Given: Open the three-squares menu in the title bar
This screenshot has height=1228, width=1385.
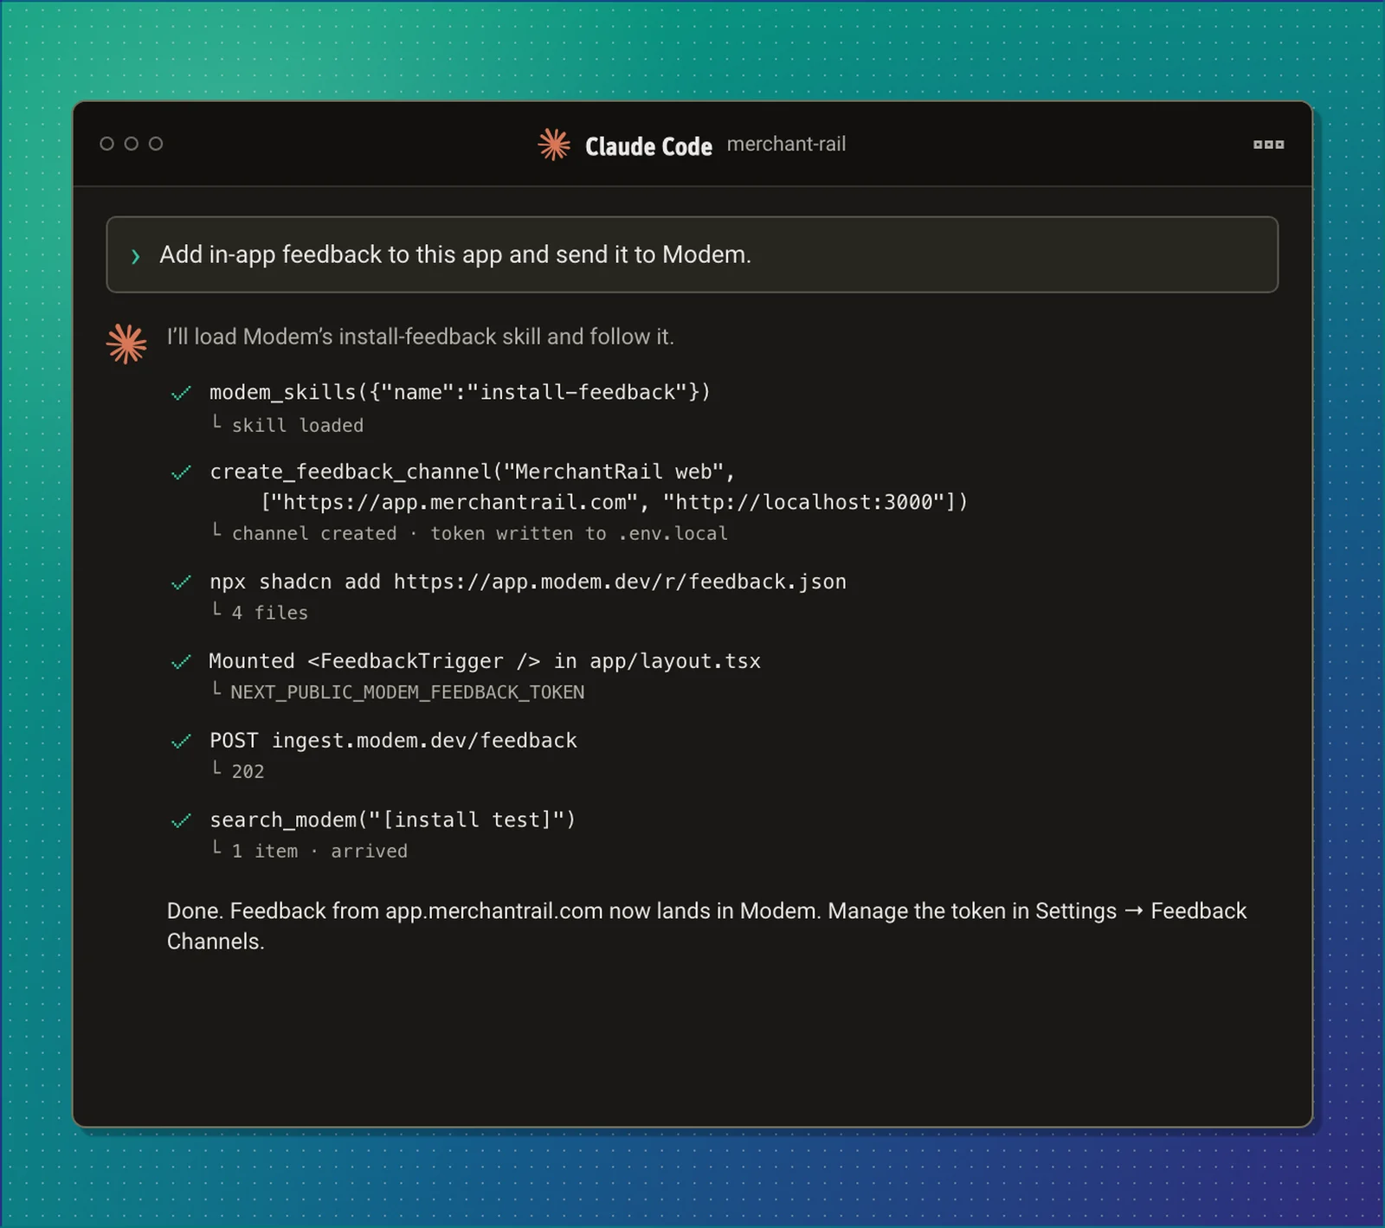Looking at the screenshot, I should (x=1268, y=145).
